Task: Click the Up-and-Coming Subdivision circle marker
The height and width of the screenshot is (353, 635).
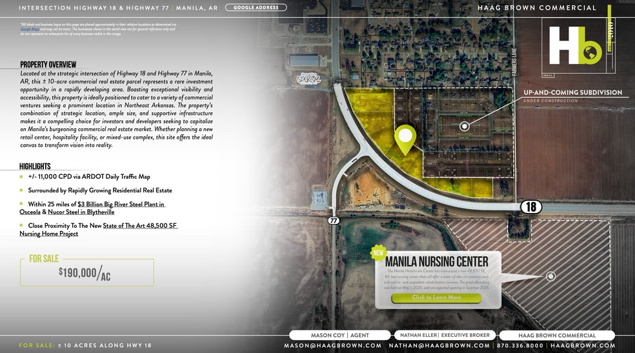Action: 464,126
